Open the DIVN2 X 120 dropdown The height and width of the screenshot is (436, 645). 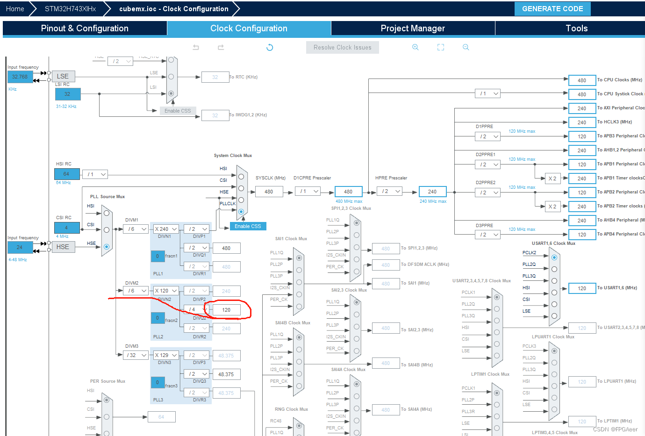click(166, 291)
